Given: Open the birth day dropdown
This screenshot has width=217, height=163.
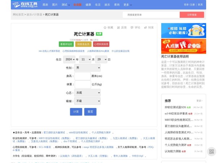Looking at the screenshot, I should [101, 59].
